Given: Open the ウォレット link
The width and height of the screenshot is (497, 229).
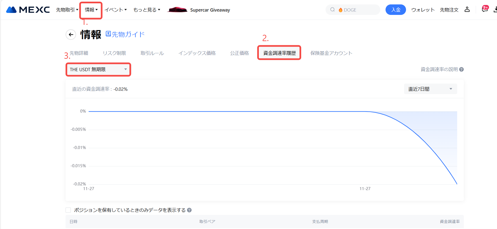Looking at the screenshot, I should [423, 10].
